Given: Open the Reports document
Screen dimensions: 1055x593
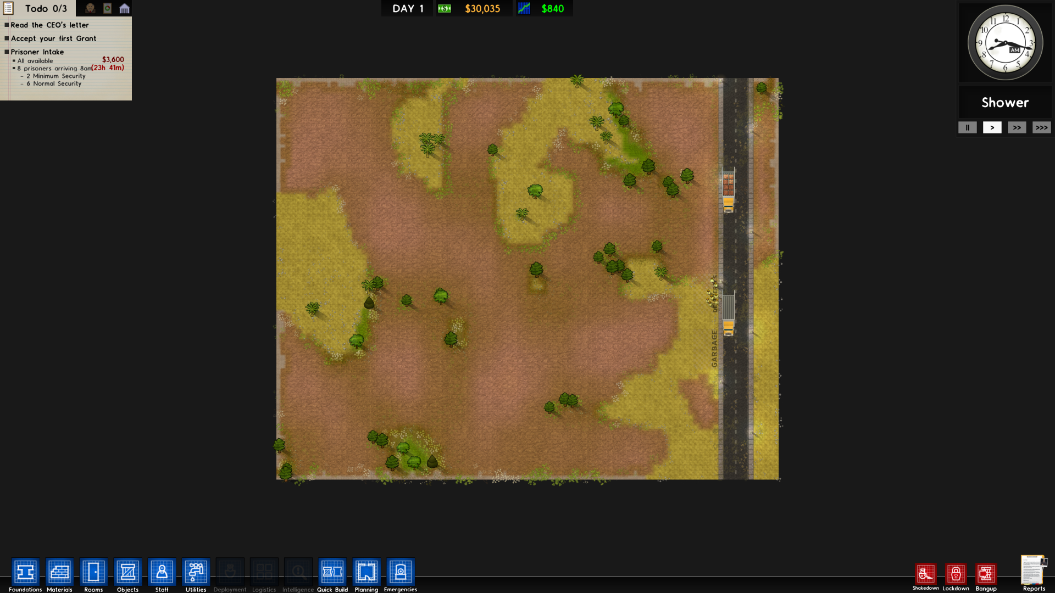Looking at the screenshot, I should (1033, 571).
